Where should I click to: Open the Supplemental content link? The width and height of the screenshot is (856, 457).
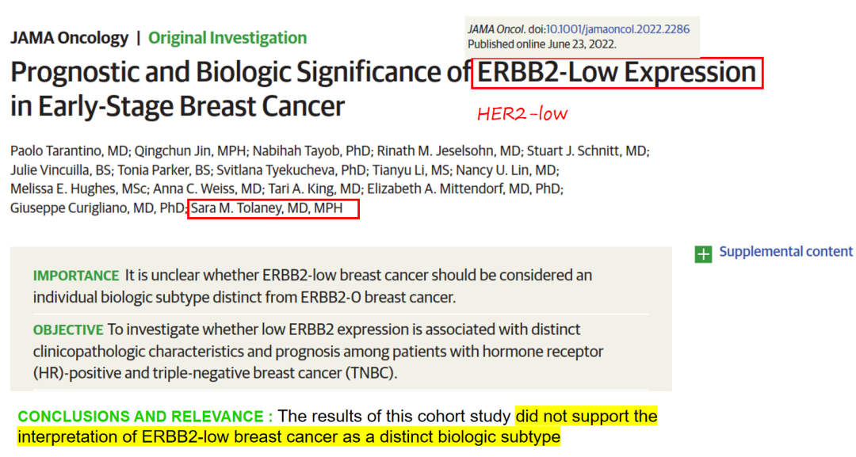[x=785, y=251]
